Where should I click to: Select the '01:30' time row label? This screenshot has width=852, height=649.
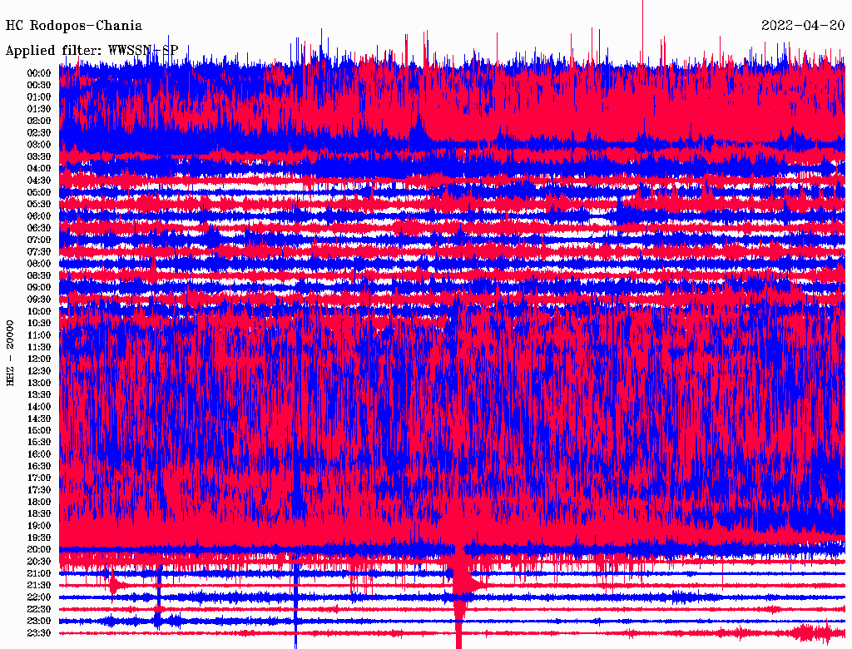[x=39, y=109]
